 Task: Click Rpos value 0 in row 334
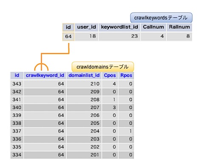(x=126, y=155)
